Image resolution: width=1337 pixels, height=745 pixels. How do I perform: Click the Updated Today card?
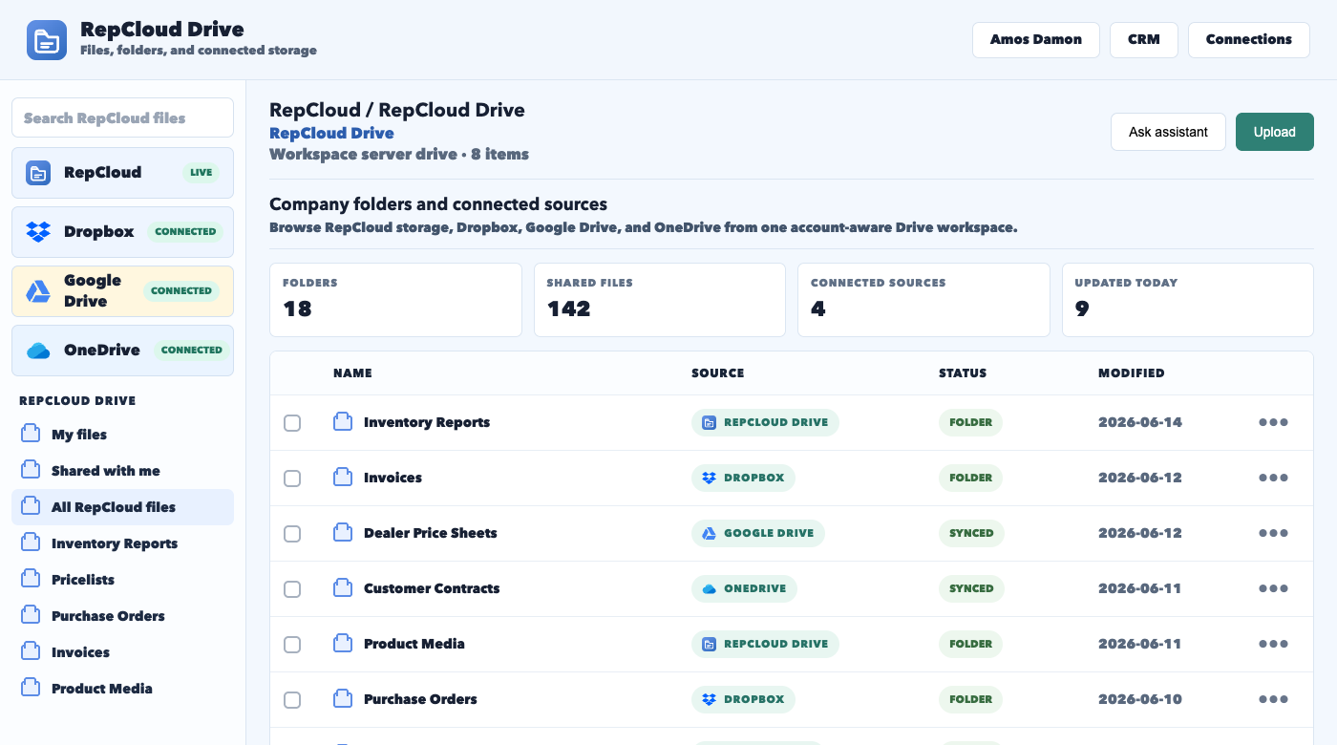coord(1188,300)
